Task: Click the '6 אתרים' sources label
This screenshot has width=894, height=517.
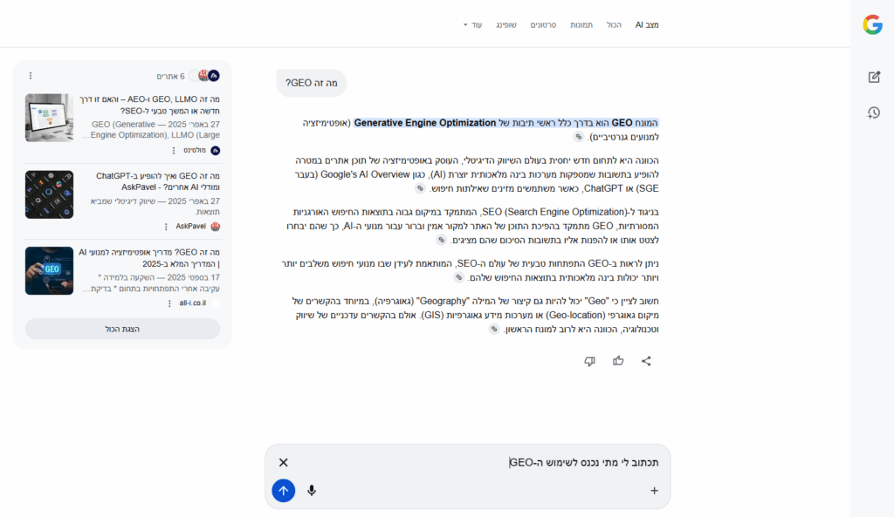Action: point(171,77)
